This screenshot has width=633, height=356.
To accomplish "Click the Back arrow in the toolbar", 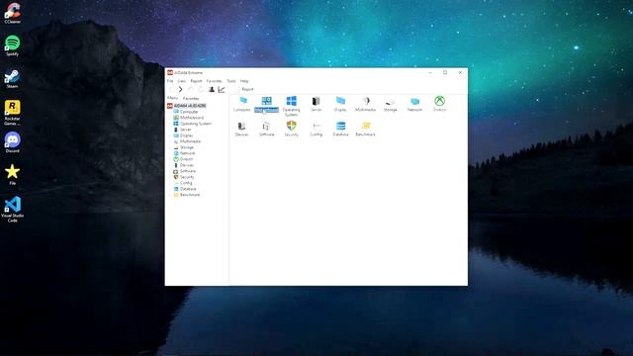I will [x=171, y=89].
